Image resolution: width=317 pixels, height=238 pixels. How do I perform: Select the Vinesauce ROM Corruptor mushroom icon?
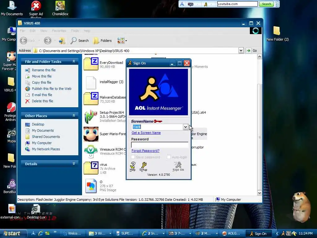coord(91,152)
